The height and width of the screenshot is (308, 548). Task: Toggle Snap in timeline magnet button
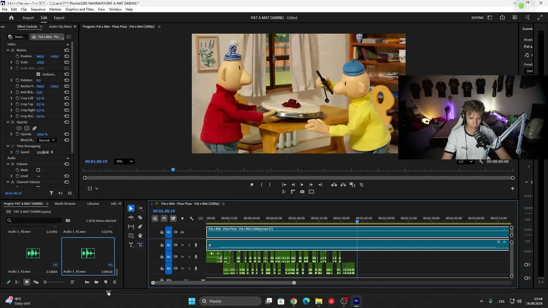164,219
